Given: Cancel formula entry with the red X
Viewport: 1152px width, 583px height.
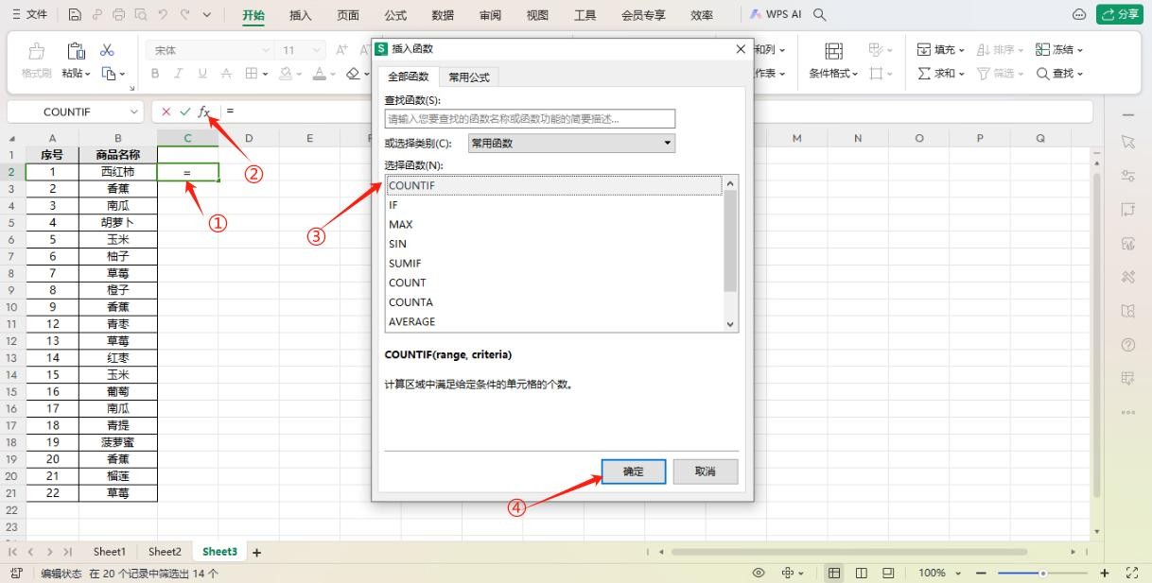Looking at the screenshot, I should pyautogui.click(x=166, y=111).
